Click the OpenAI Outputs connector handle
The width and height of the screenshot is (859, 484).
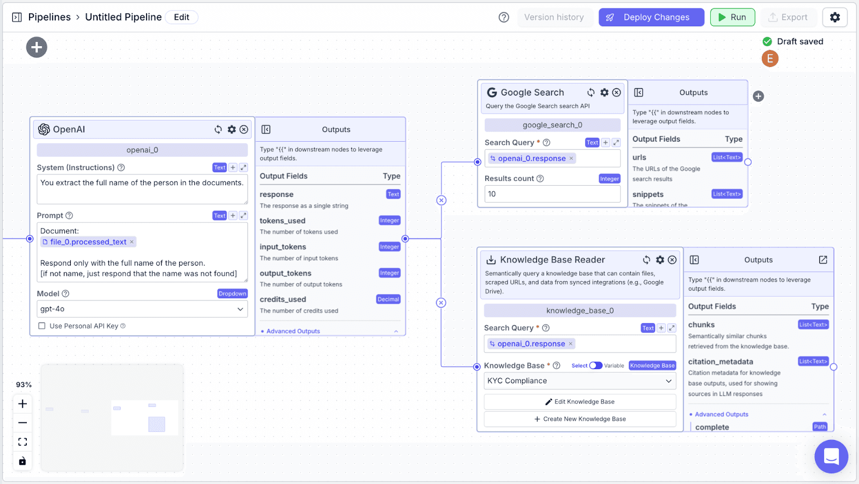click(405, 239)
